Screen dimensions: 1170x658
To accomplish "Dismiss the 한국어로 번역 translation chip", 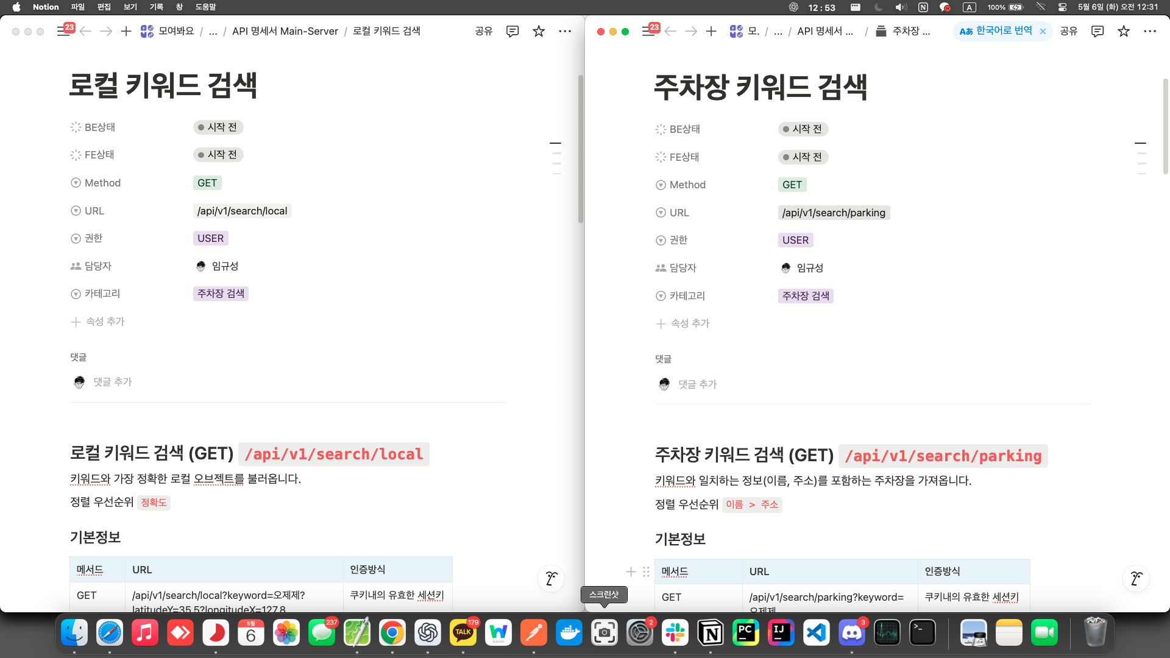I will click(1043, 31).
